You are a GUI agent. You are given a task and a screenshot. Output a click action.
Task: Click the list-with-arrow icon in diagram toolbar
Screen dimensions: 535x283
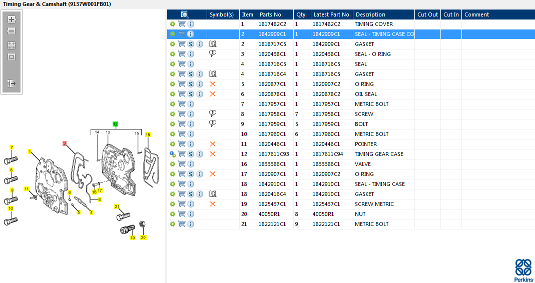click(12, 83)
